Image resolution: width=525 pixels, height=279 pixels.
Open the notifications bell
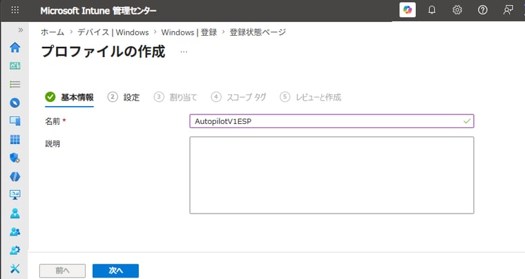tap(432, 10)
